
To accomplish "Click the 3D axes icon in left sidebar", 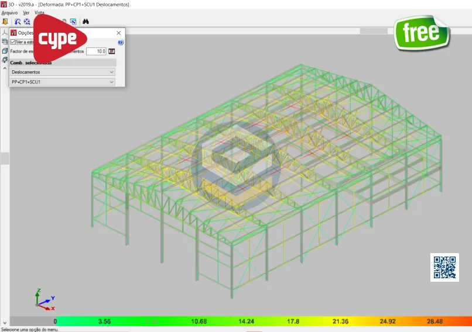I will pos(5,33).
